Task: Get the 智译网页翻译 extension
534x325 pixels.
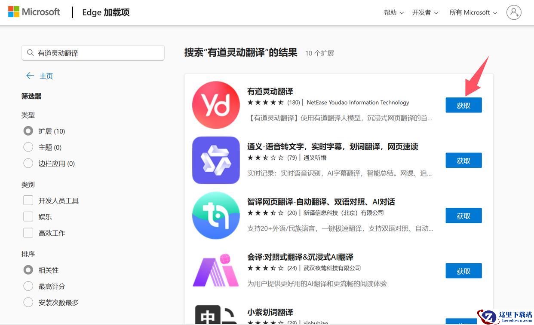Action: pyautogui.click(x=463, y=216)
